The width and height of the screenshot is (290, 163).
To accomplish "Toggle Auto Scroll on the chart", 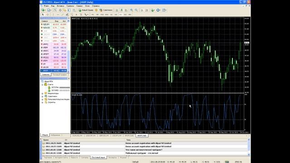I will 142,10.
